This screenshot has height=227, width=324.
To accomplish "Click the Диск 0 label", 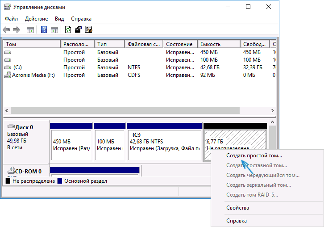I will click(x=24, y=127).
